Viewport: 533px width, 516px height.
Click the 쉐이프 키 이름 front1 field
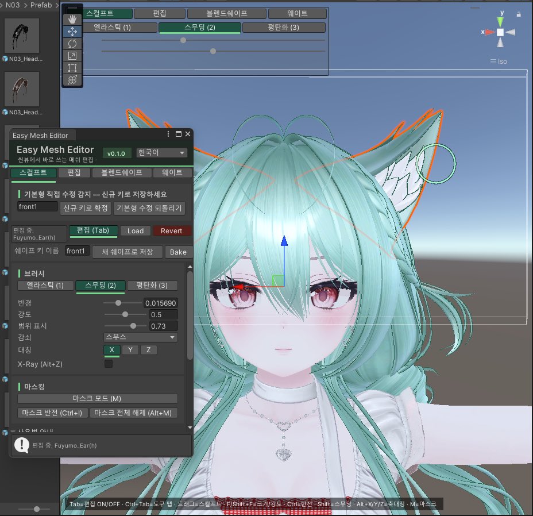coord(78,251)
